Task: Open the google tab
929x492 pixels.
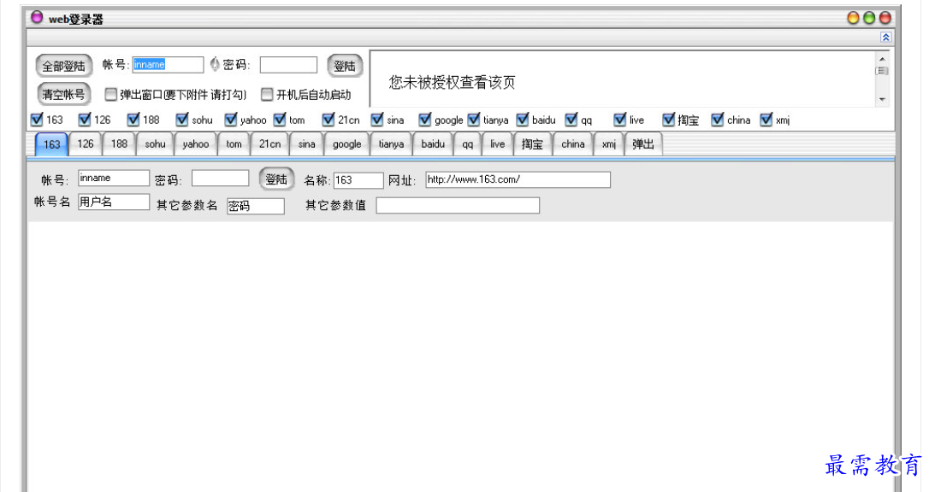Action: 347,143
